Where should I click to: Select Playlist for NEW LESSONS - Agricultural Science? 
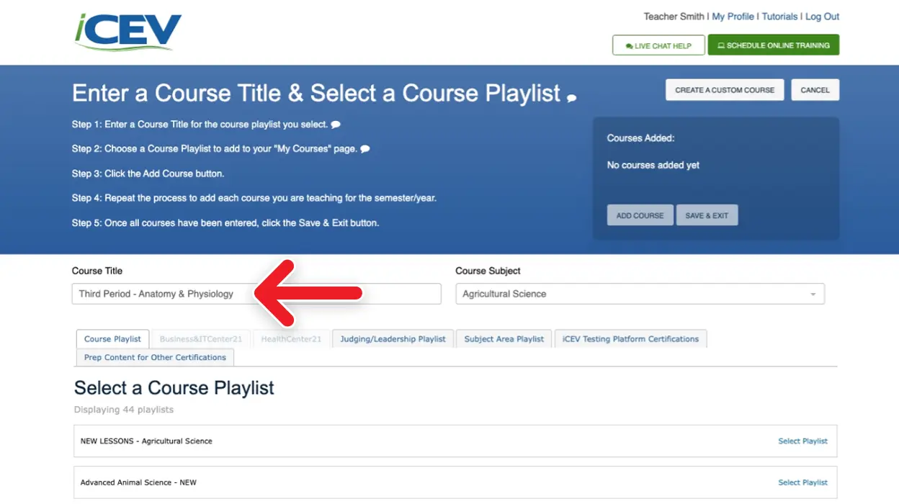(x=802, y=441)
